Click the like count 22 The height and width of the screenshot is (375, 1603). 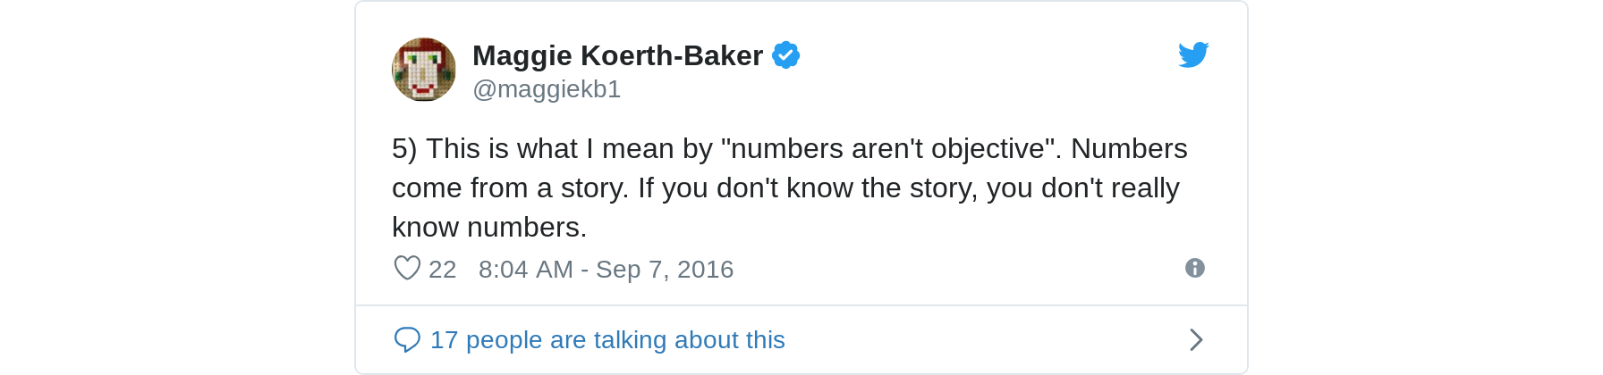pyautogui.click(x=443, y=269)
